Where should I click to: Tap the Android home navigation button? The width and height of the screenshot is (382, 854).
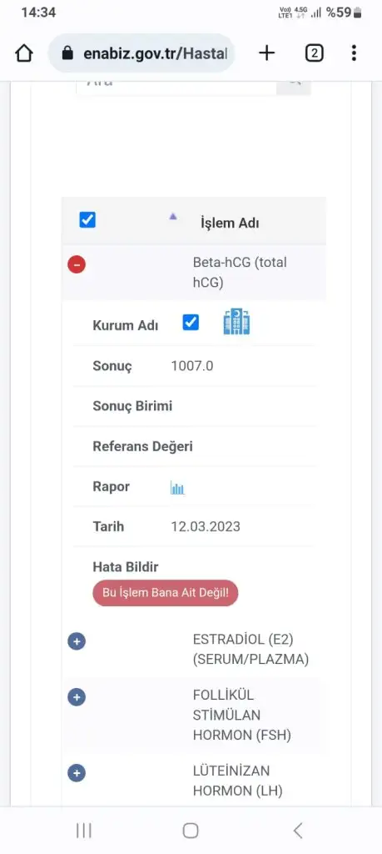[x=191, y=830]
